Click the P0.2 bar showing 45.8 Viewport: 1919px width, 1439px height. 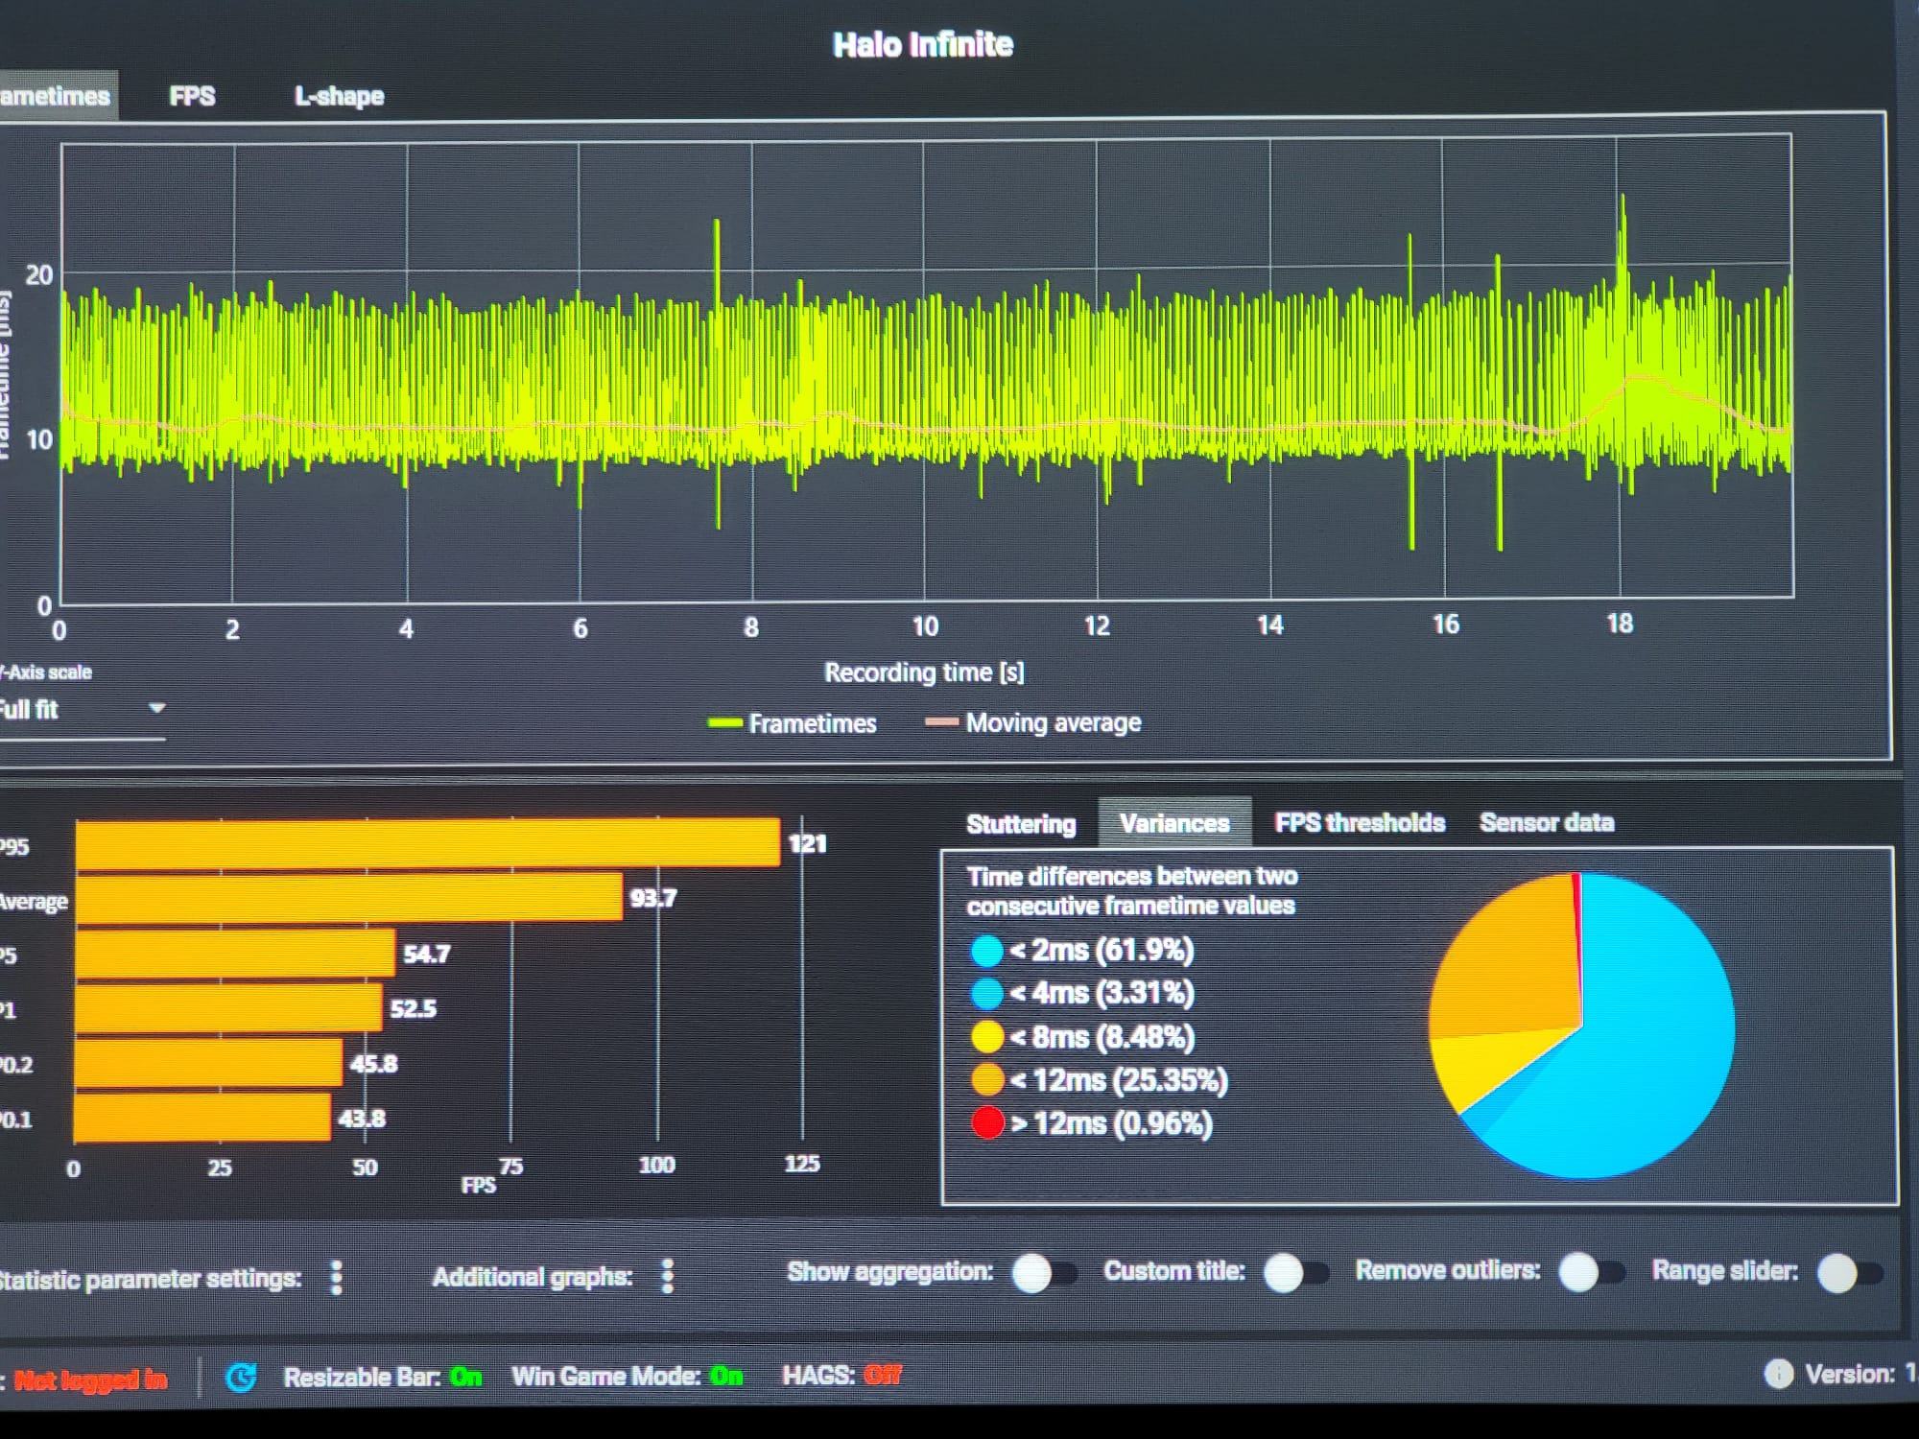coord(208,1063)
